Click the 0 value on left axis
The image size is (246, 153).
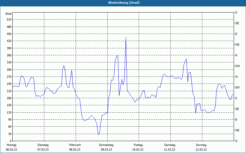[11, 141]
